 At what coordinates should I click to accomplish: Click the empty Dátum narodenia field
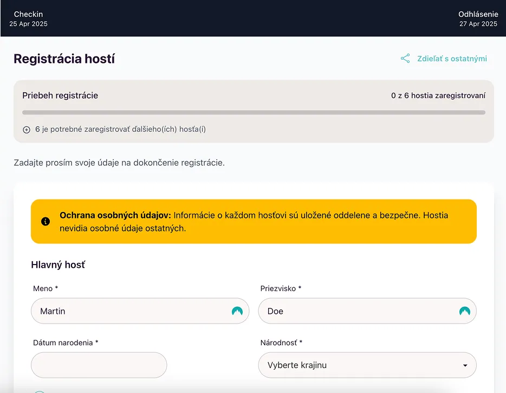pos(99,365)
